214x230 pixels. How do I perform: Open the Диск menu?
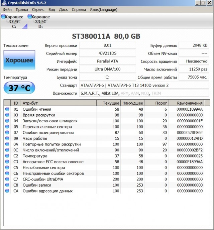click(x=64, y=10)
